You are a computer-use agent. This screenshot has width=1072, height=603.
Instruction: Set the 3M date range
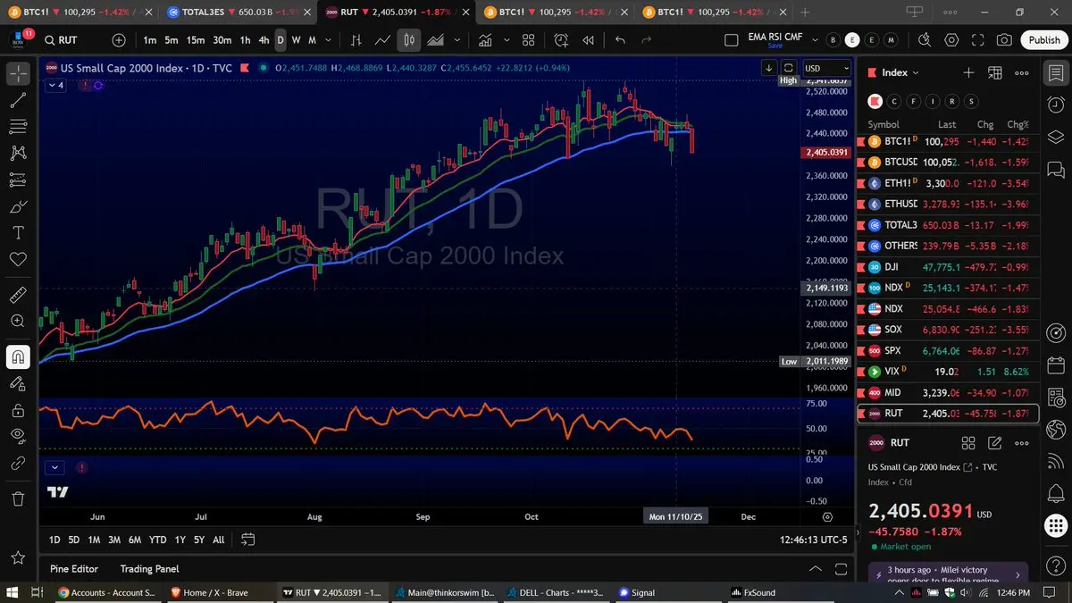coord(114,540)
